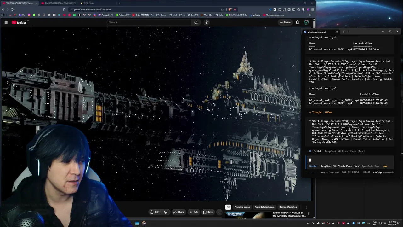
Task: Go to the YouTube home logo
Action: pos(19,22)
